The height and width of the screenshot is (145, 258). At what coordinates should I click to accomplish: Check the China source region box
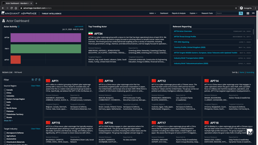5,93
